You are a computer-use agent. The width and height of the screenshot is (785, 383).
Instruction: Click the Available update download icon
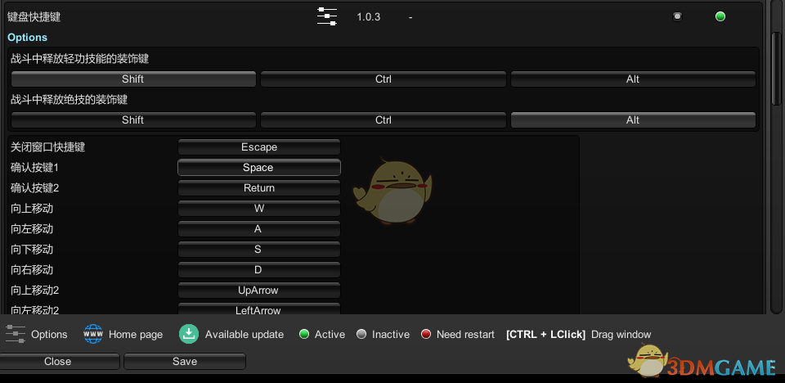coord(189,334)
